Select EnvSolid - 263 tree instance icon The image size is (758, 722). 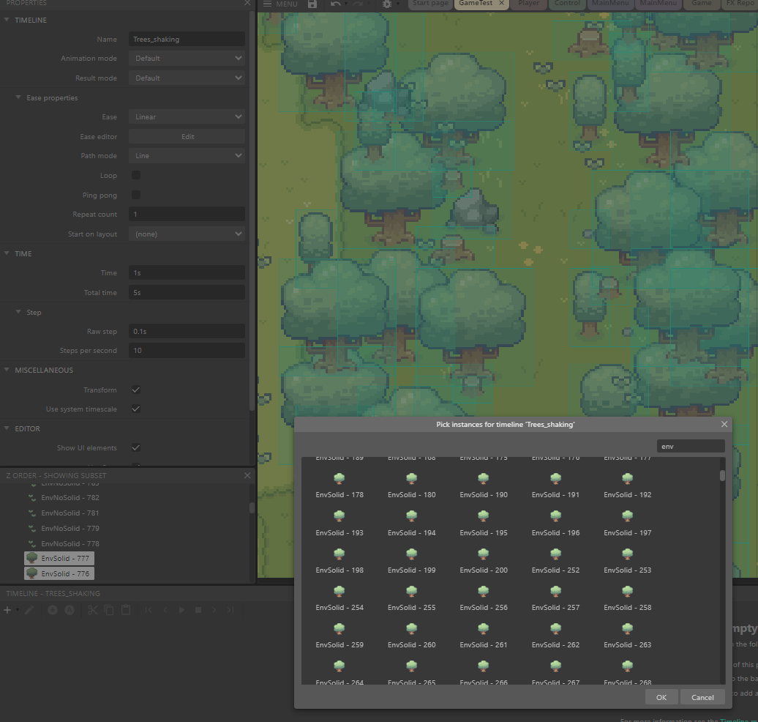click(x=628, y=628)
